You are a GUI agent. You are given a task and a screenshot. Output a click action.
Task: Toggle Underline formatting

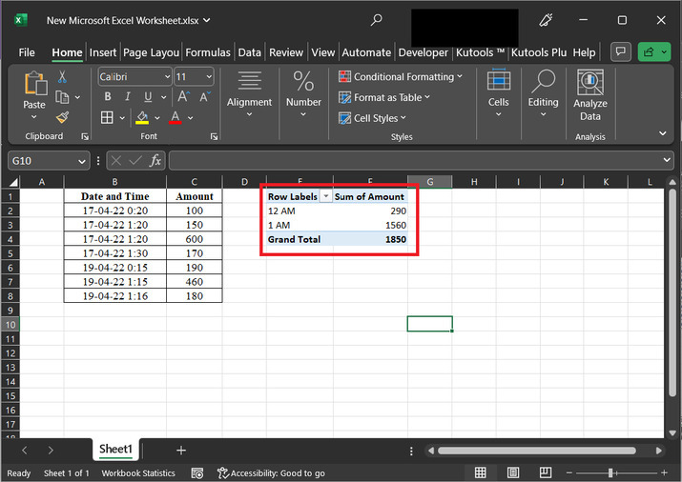point(148,97)
